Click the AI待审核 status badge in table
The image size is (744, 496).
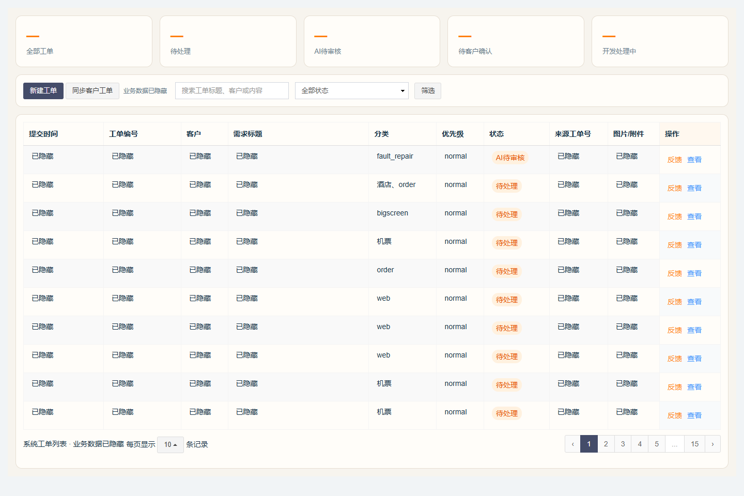point(510,158)
